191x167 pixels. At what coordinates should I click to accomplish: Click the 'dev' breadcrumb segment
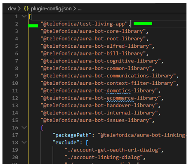12,9
